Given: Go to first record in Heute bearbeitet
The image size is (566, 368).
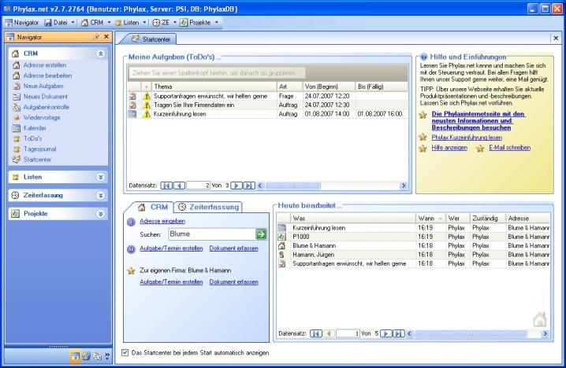Looking at the screenshot, I should pyautogui.click(x=316, y=333).
